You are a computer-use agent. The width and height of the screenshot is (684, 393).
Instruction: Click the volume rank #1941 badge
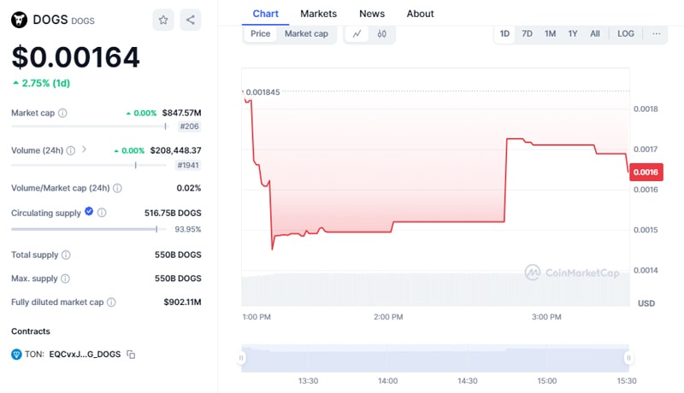pyautogui.click(x=188, y=165)
